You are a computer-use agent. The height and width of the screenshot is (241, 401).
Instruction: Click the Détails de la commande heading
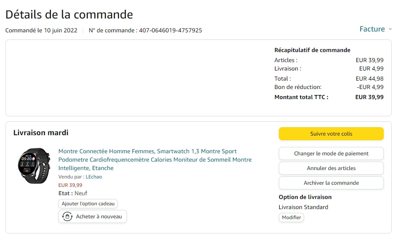pos(69,14)
